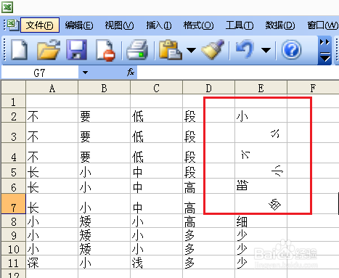Open the 工具(T) menu
The height and width of the screenshot is (278, 339).
240,25
